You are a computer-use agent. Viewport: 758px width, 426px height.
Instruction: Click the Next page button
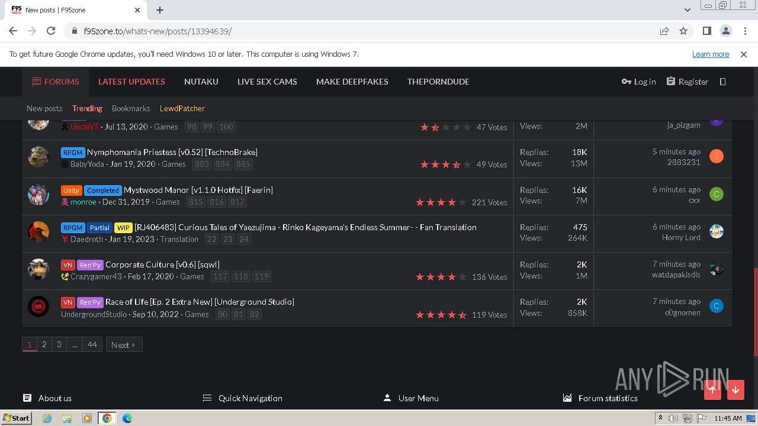pyautogui.click(x=124, y=344)
